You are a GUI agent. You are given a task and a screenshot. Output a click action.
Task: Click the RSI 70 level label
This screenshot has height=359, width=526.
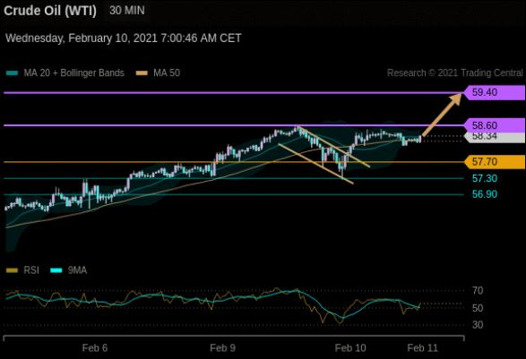point(478,291)
